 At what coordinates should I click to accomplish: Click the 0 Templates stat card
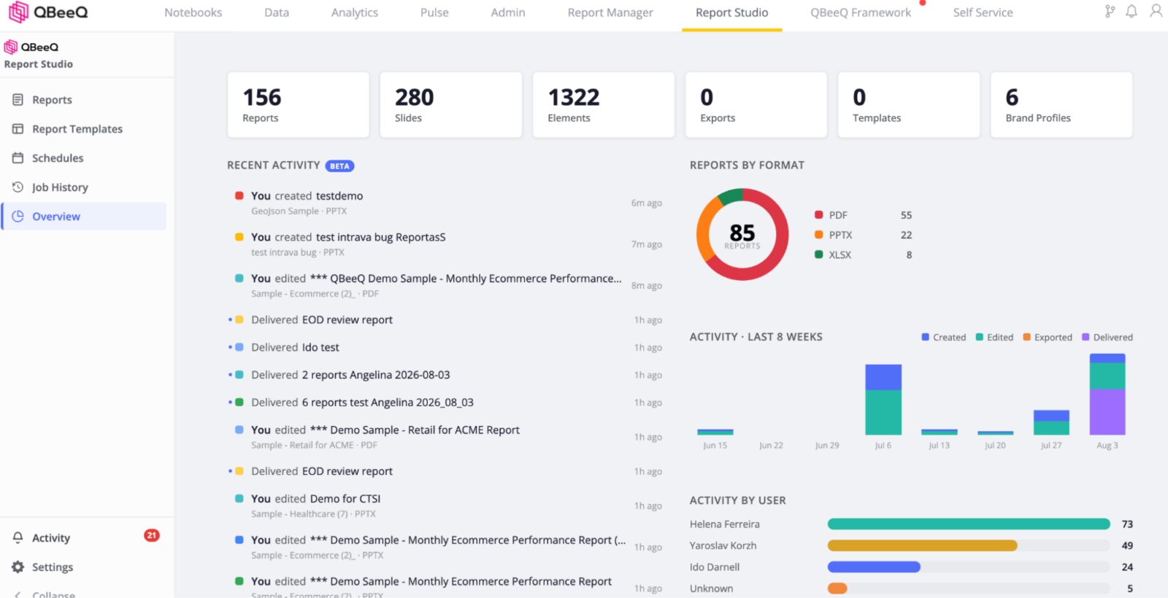pos(909,104)
